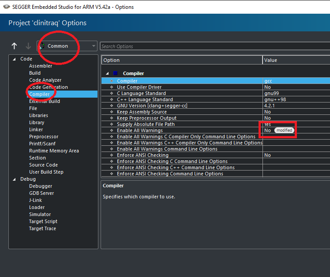Click diamond icon beside C Language Standard

112,93
